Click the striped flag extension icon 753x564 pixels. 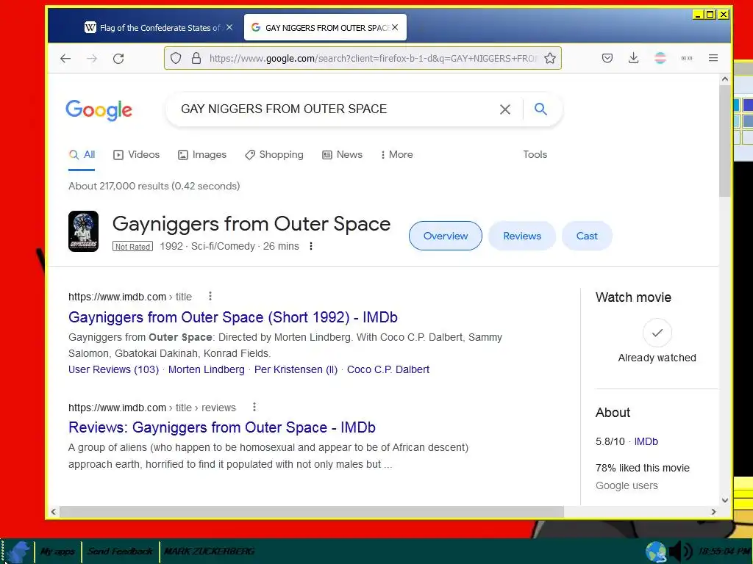(x=660, y=59)
